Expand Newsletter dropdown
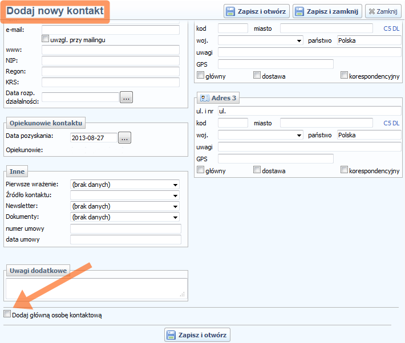 (124, 206)
